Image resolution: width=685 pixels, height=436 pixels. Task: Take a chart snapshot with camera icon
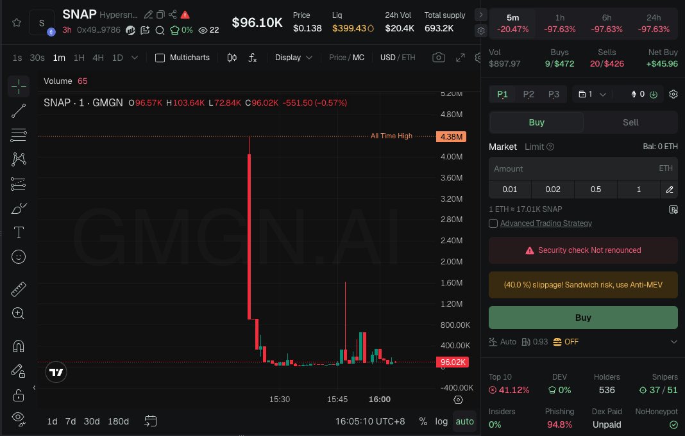tap(439, 58)
